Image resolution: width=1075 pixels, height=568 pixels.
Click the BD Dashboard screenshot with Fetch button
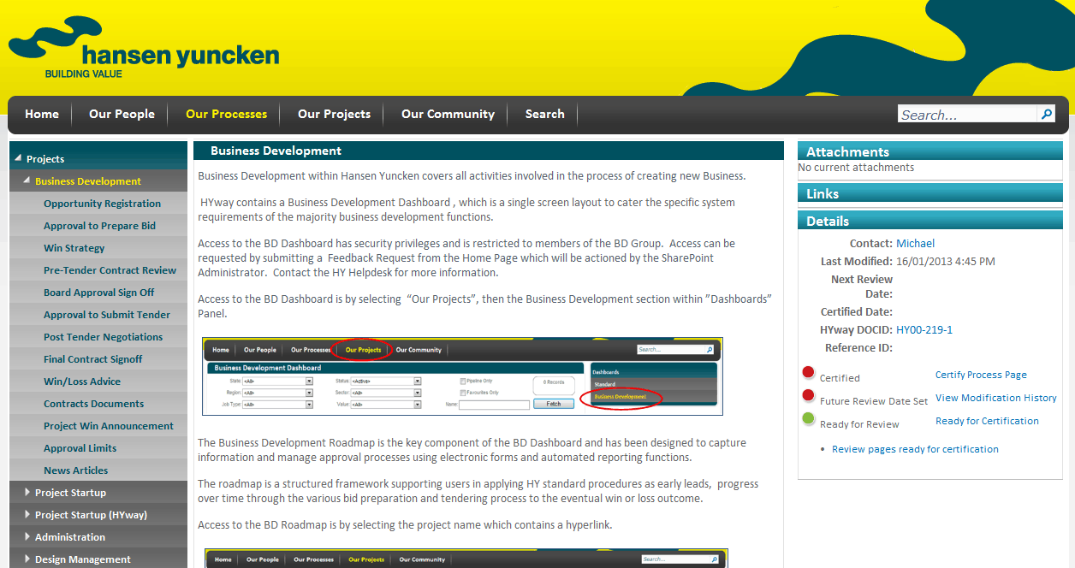pos(462,376)
